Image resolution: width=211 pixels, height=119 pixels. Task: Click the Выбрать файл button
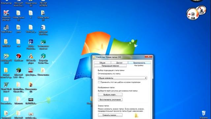[110, 95]
